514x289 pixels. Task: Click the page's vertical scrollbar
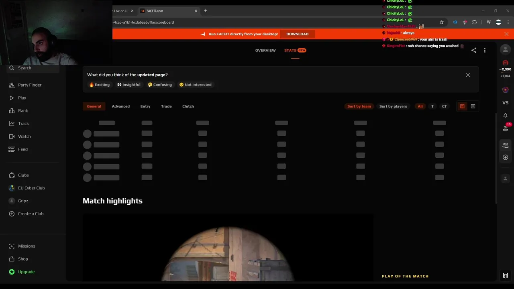497,159
